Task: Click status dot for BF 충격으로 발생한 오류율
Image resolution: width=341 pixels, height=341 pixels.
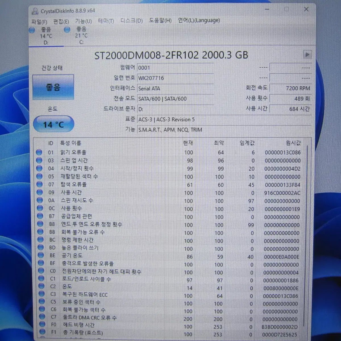Action: [x=41, y=263]
